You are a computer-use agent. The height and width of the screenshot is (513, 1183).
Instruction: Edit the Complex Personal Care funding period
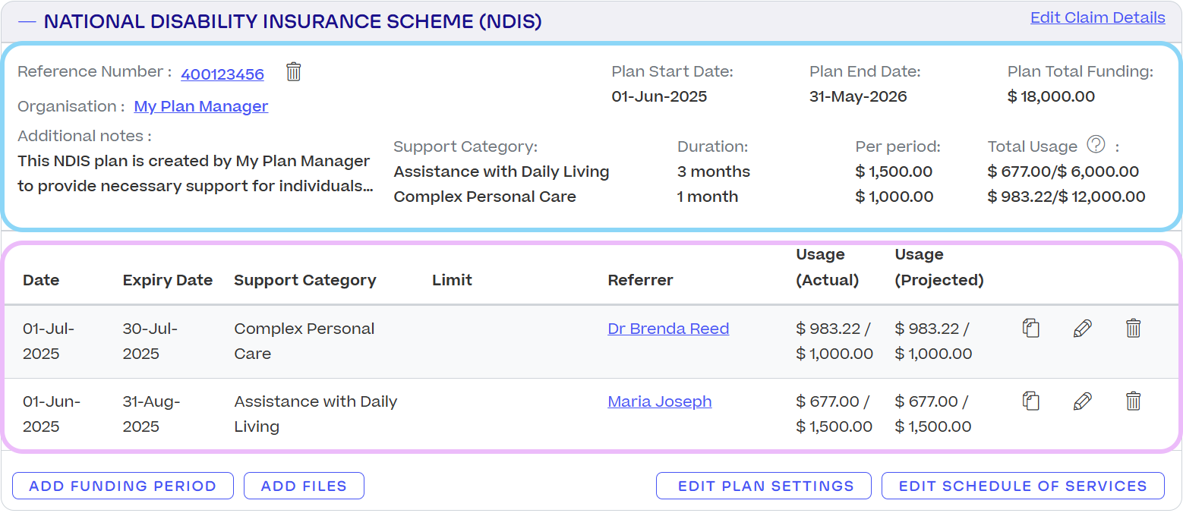click(1082, 329)
